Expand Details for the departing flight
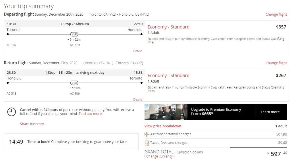Image resolution: width=292 pixels, height=162 pixels. (x=138, y=51)
